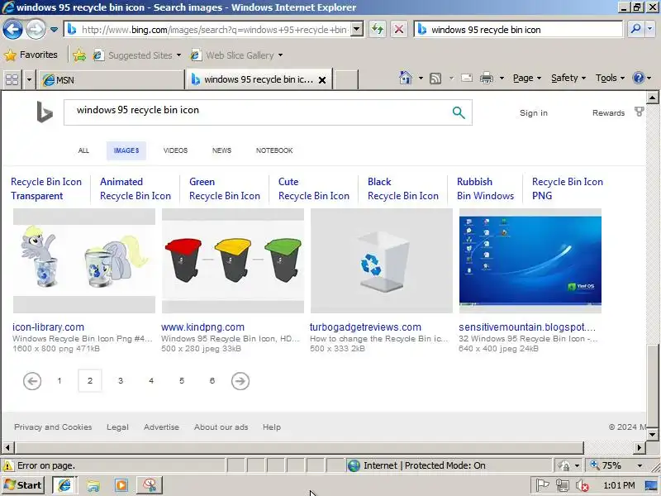Click the Stop loading red X icon
This screenshot has width=661, height=496.
coord(398,30)
